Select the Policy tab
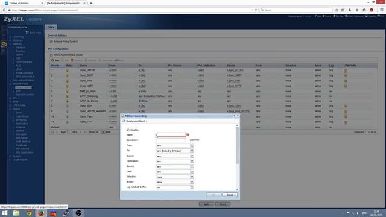The height and width of the screenshot is (217, 386). tap(51, 27)
